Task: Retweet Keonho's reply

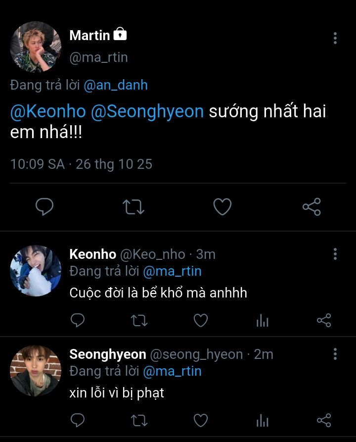Action: (139, 321)
